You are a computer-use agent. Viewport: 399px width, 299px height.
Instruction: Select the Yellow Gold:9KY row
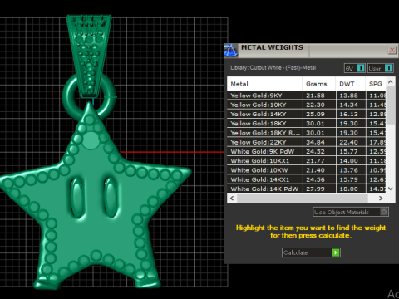(x=307, y=96)
